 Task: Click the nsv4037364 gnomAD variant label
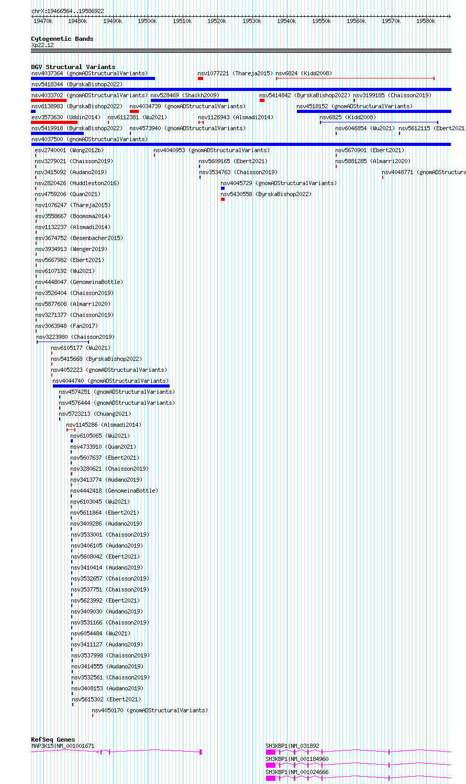click(x=90, y=74)
